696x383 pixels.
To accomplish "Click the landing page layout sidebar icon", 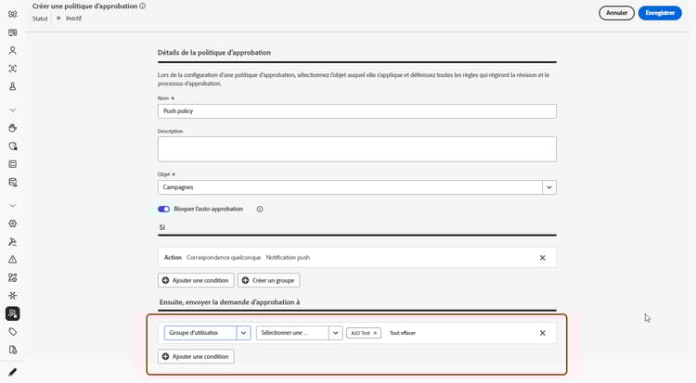I will pos(12,32).
